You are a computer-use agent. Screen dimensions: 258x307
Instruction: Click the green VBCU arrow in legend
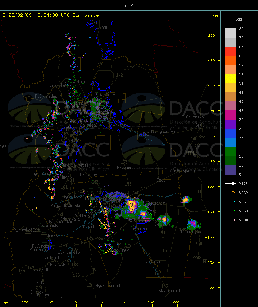pos(230,211)
